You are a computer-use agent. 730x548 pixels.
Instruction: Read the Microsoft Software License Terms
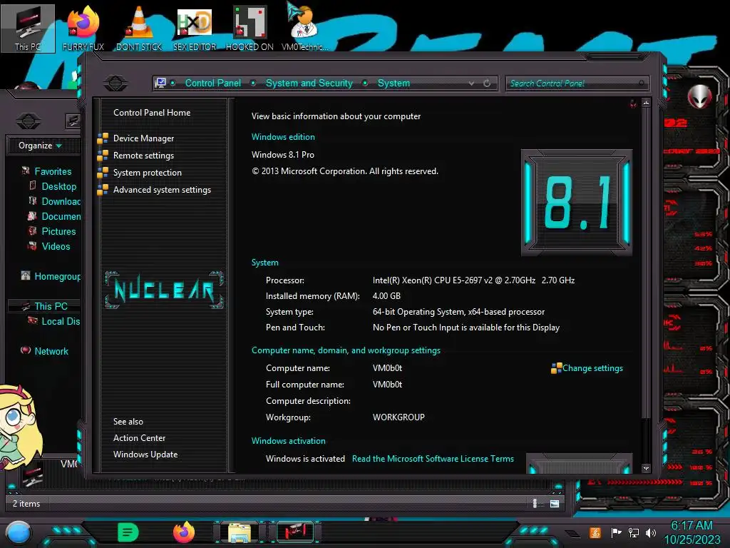point(433,459)
